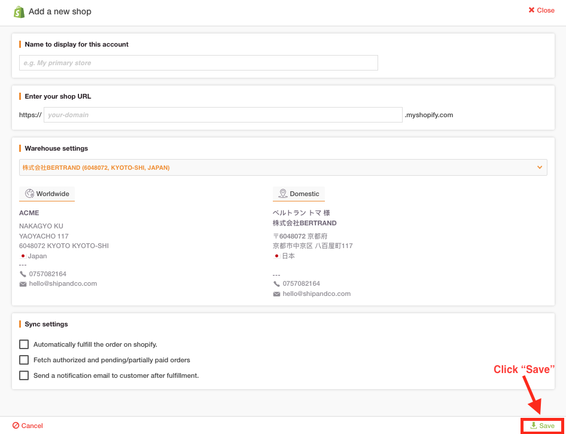Click the envelope icon under Domestic address
Viewport: 566px width, 434px height.
coord(277,294)
